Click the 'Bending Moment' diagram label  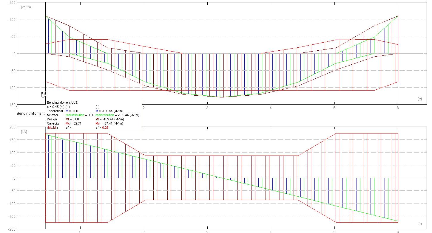pos(30,114)
